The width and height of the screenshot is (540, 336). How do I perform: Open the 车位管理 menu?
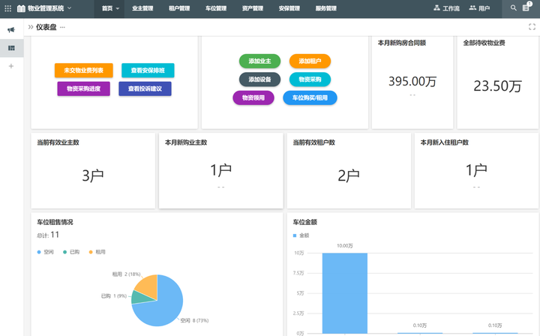point(216,8)
